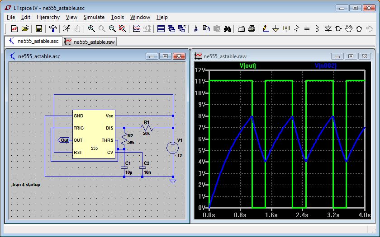This screenshot has width=380, height=237.
Task: Place a Capacitor from the toolbar
Action: pyautogui.click(x=307, y=29)
